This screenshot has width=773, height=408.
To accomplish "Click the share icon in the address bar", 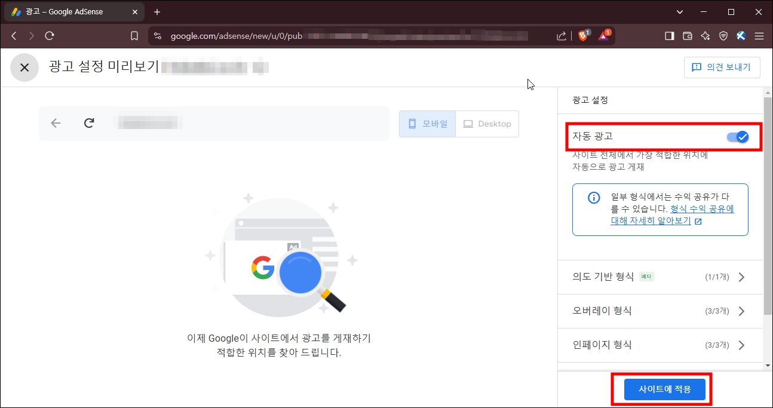I will point(562,35).
